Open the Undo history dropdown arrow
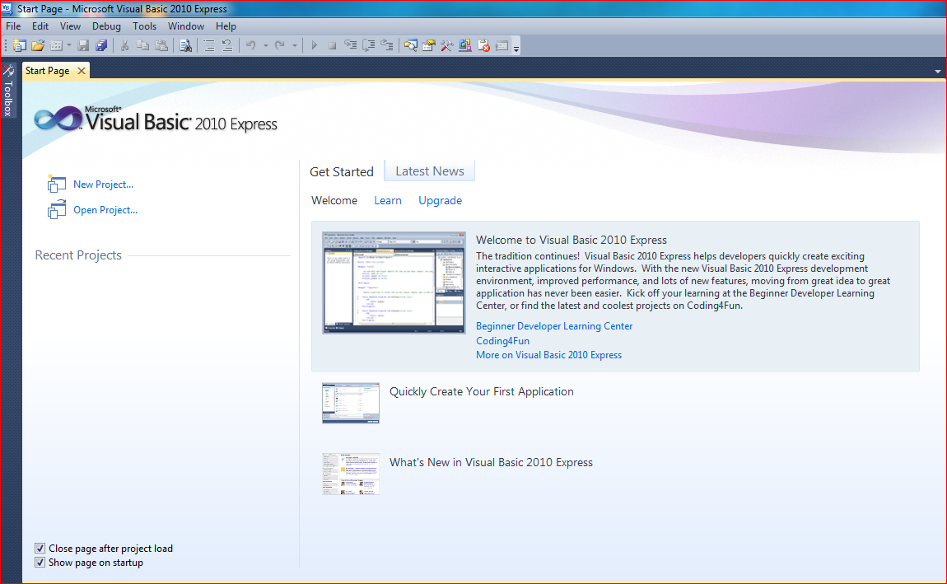The height and width of the screenshot is (584, 947). (x=265, y=45)
